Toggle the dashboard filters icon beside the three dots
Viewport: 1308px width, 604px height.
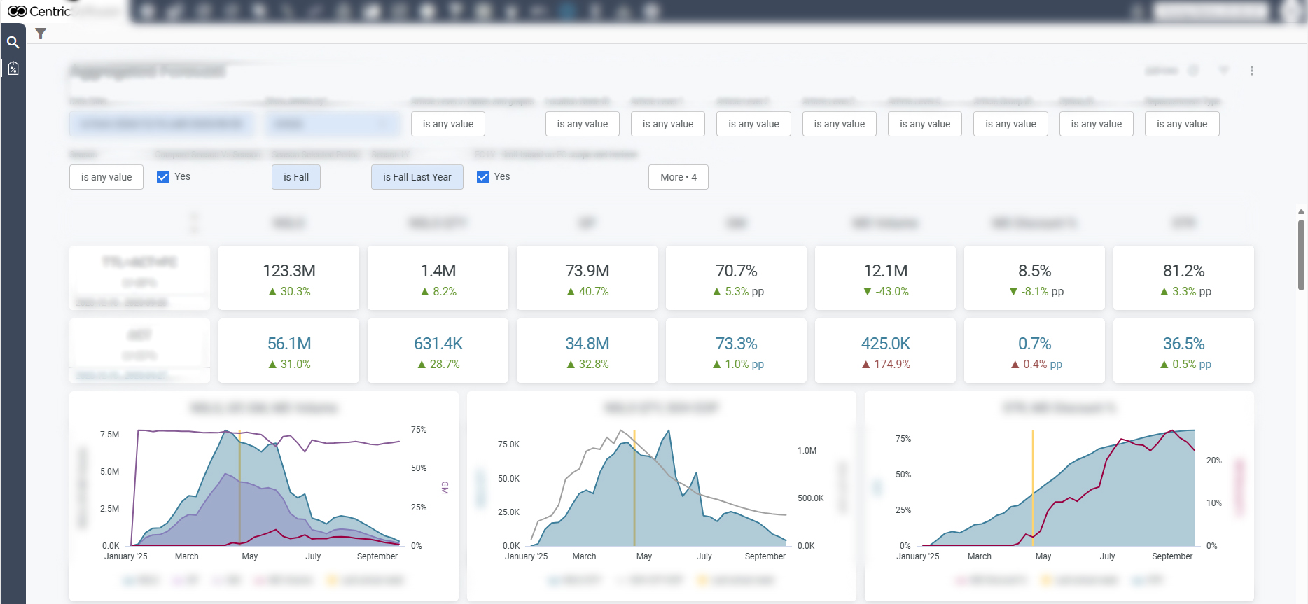pyautogui.click(x=1224, y=71)
